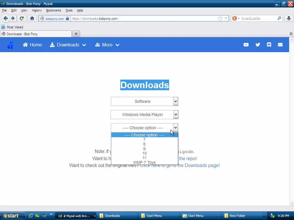
Task: Open the Discord icon link
Action: (269, 45)
